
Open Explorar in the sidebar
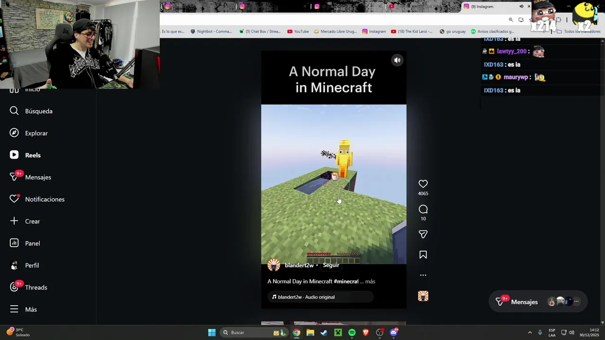click(29, 133)
